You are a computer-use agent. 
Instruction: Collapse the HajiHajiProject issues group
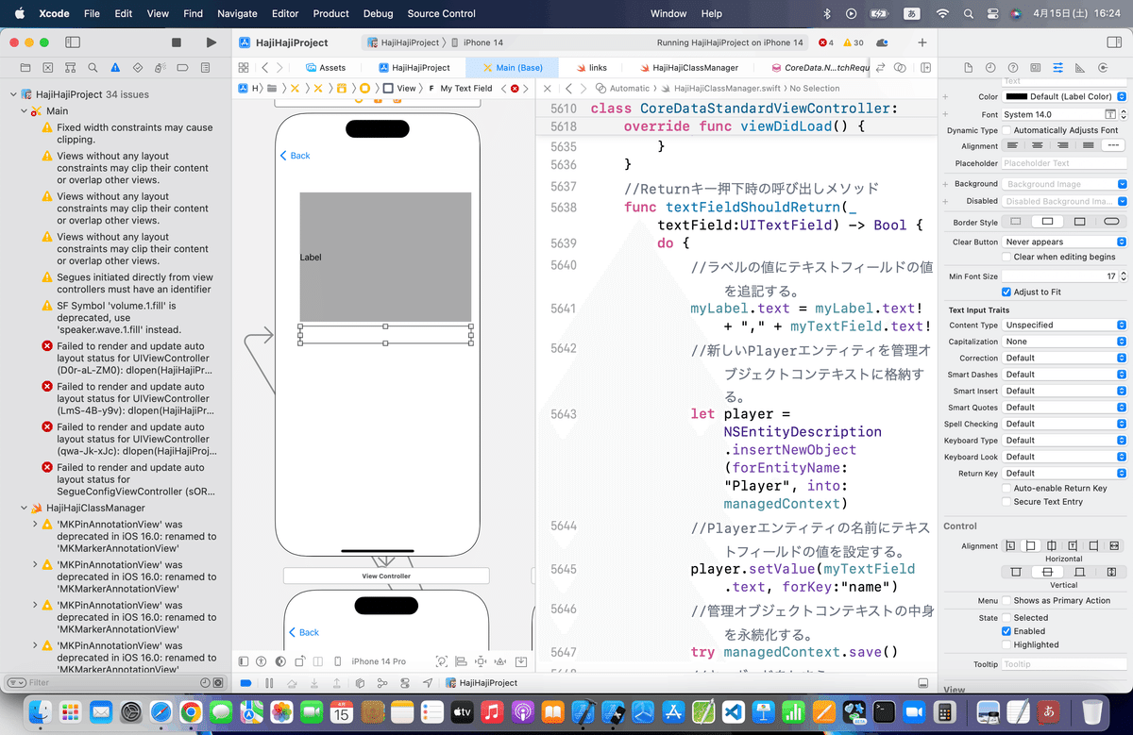[13, 95]
